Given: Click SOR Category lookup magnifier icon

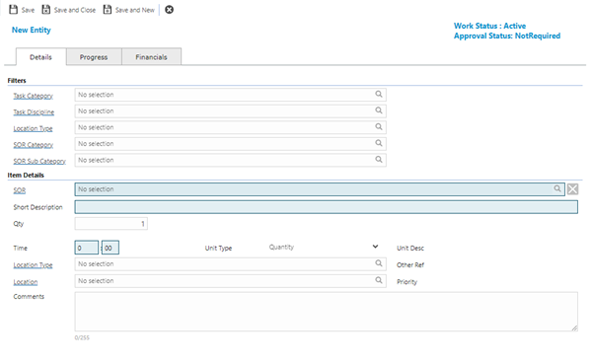Looking at the screenshot, I should [379, 143].
